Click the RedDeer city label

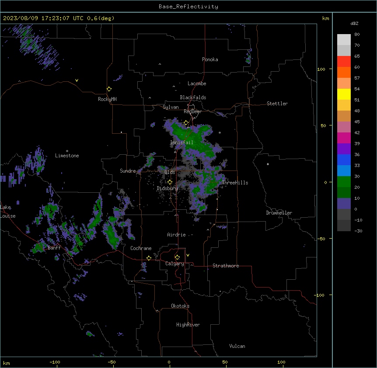[x=192, y=111]
